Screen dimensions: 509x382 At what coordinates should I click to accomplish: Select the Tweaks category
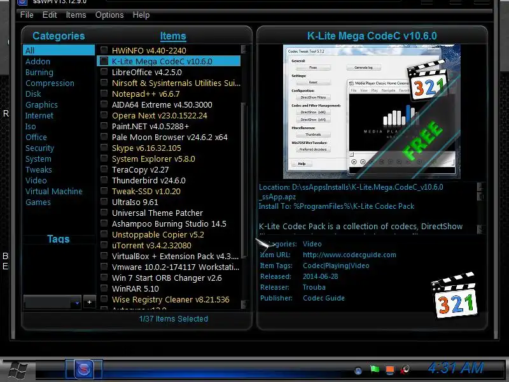point(39,169)
